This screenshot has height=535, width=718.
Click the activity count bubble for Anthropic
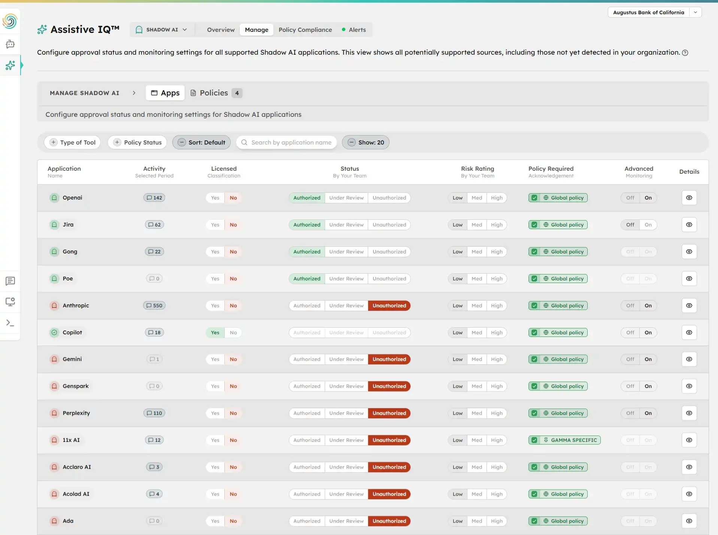point(154,306)
